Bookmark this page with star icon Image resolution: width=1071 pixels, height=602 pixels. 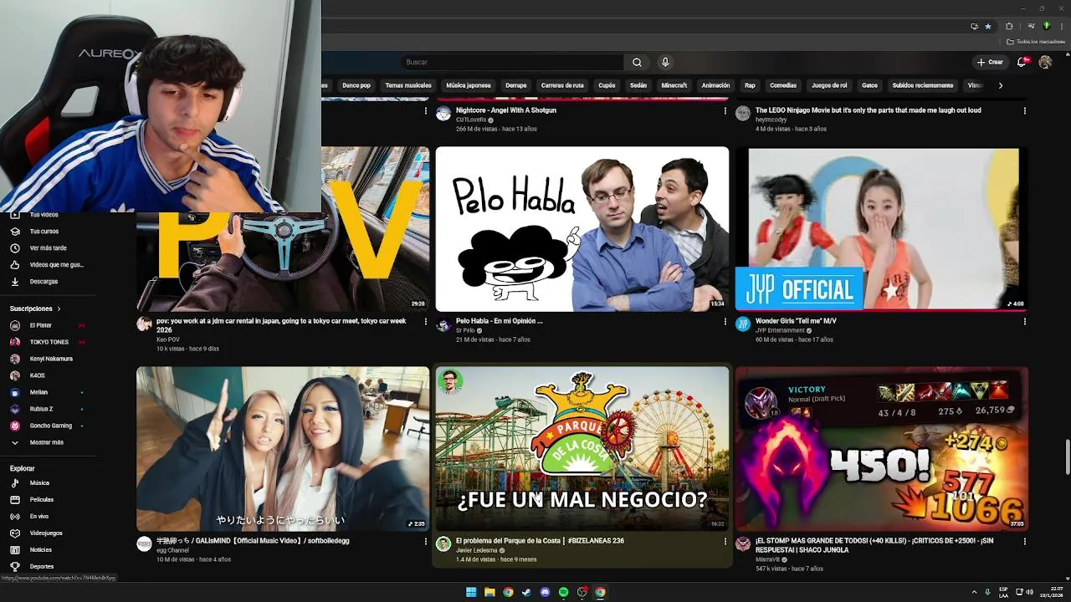coord(987,26)
